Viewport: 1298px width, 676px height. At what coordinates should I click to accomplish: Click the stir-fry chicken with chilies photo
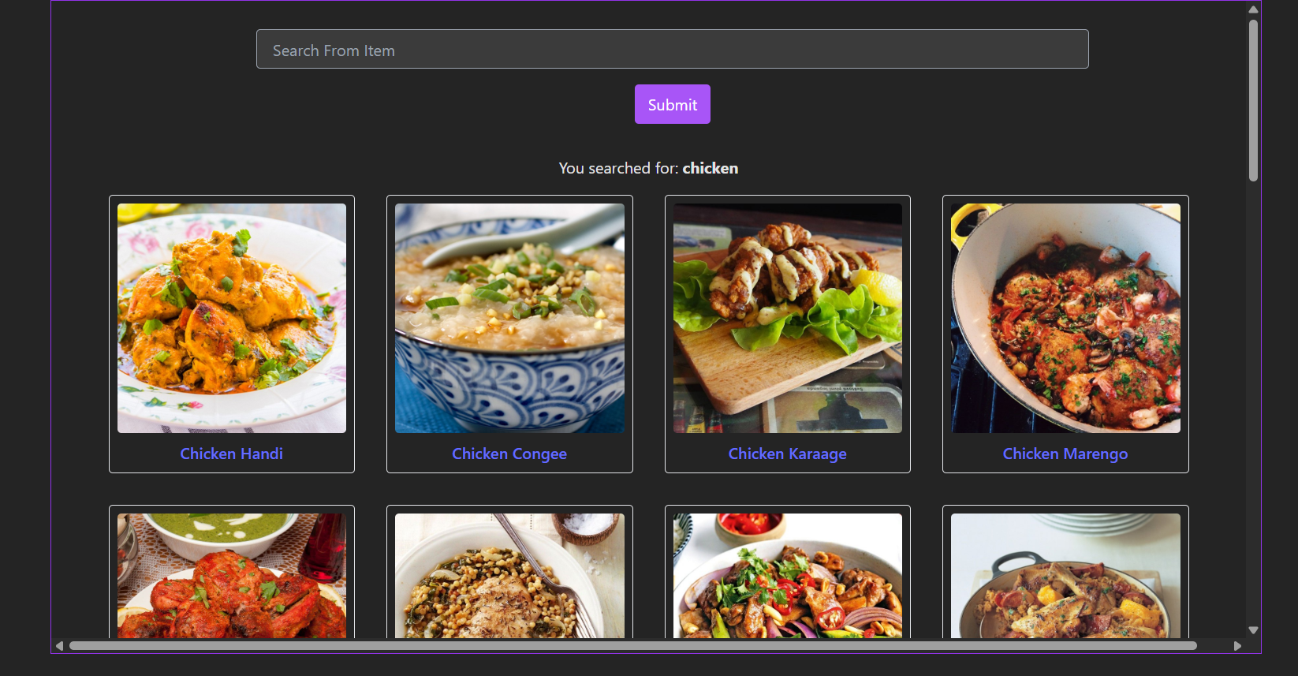[788, 576]
